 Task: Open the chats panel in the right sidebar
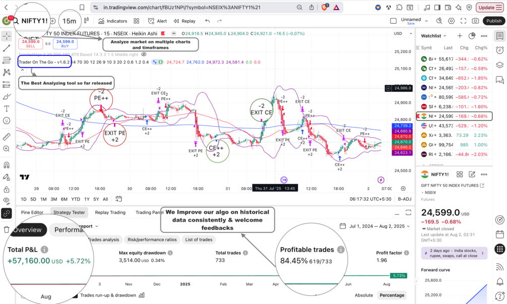point(500,80)
